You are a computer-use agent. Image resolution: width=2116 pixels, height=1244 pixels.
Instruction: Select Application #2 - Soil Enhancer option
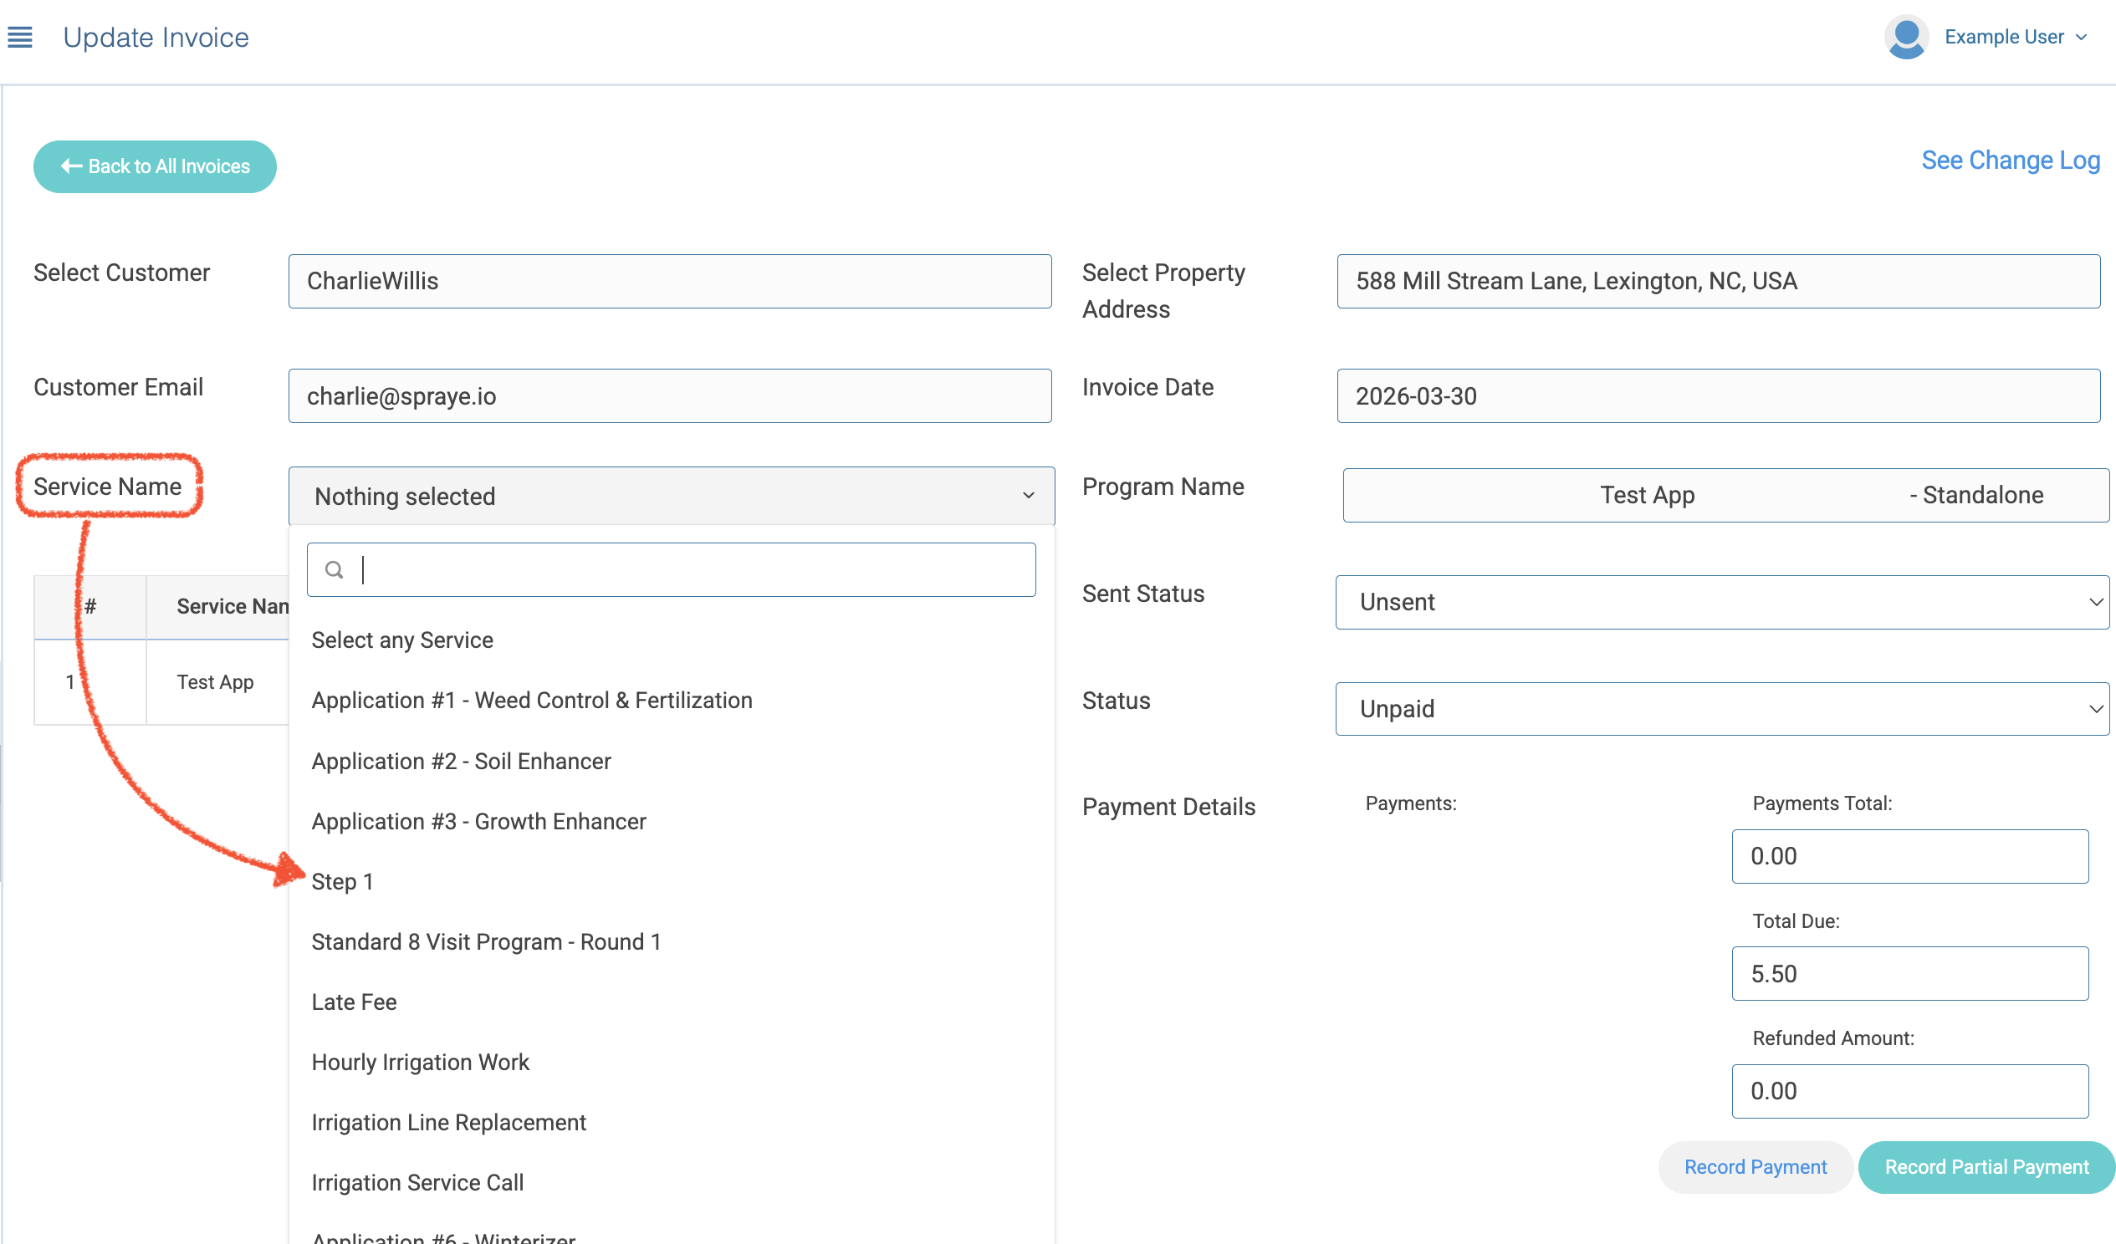pos(461,762)
